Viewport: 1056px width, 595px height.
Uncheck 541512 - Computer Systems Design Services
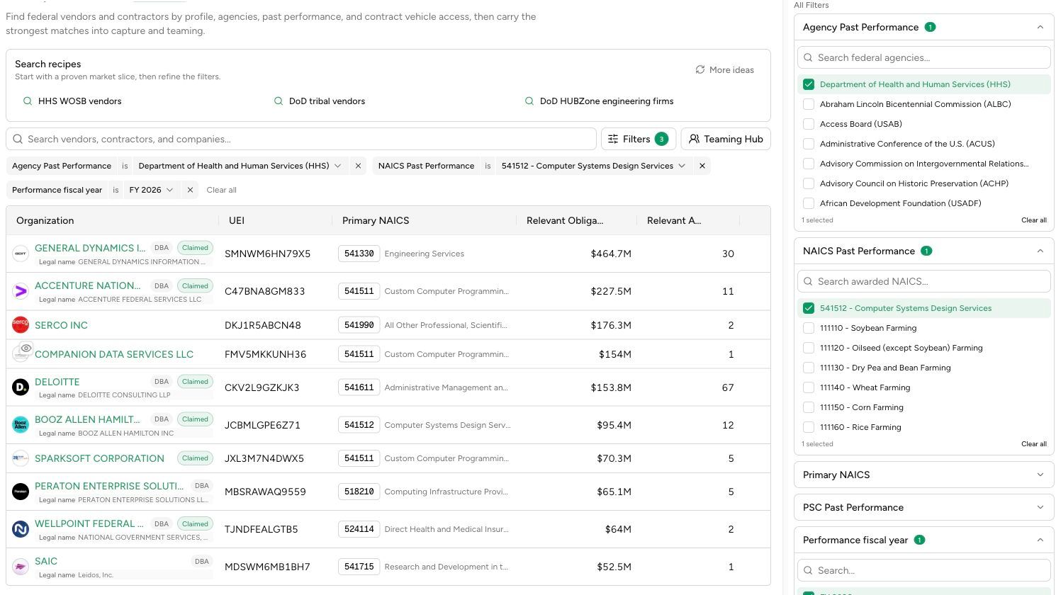tap(809, 308)
